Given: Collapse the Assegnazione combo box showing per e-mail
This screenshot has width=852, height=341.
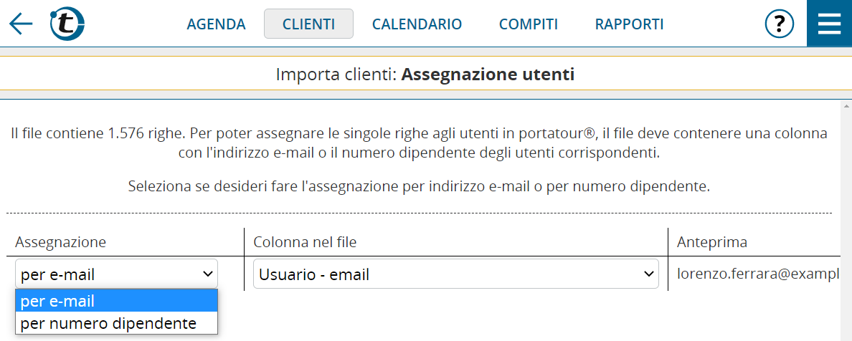Looking at the screenshot, I should tap(116, 274).
